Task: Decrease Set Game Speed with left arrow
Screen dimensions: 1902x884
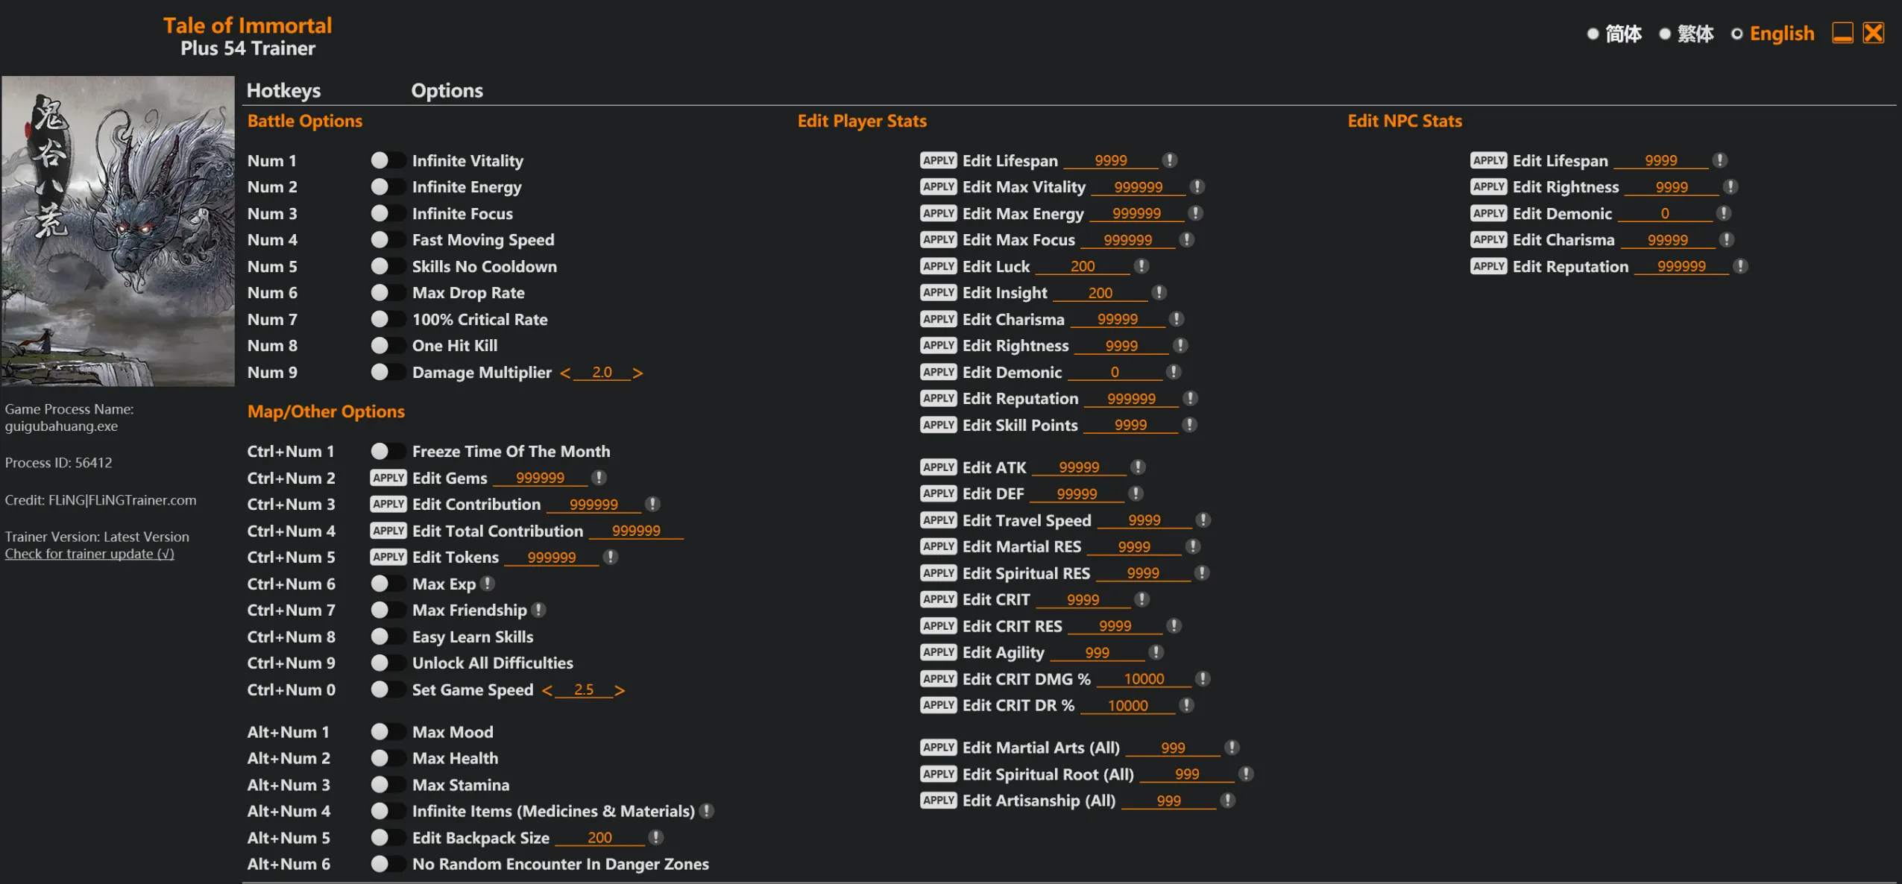Action: [x=547, y=690]
